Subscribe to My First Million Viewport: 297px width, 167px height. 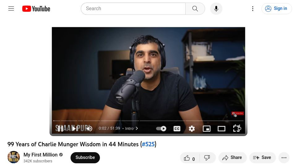85,157
